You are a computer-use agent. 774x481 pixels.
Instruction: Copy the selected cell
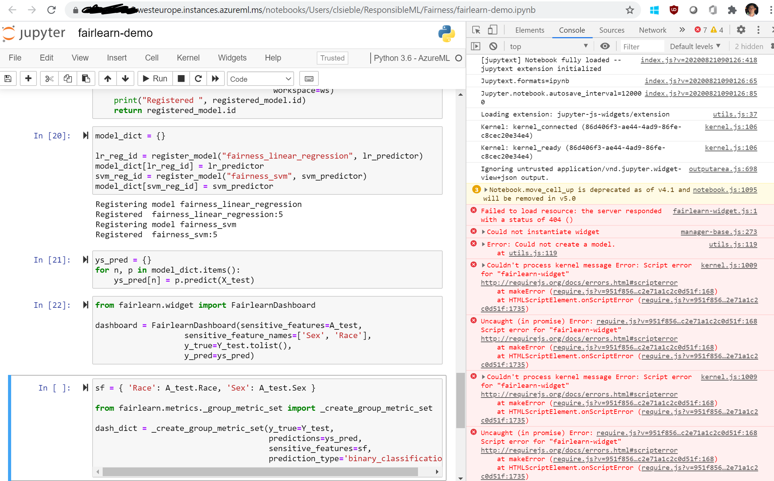pyautogui.click(x=68, y=78)
